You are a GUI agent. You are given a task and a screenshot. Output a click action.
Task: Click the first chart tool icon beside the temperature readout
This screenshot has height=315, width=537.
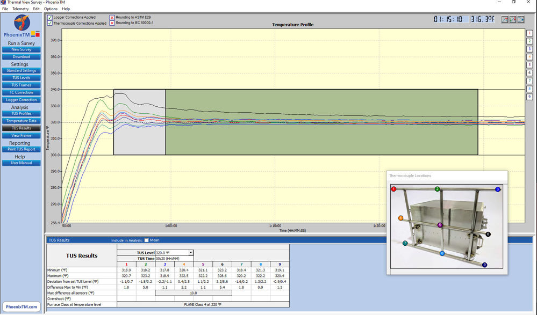coord(505,19)
